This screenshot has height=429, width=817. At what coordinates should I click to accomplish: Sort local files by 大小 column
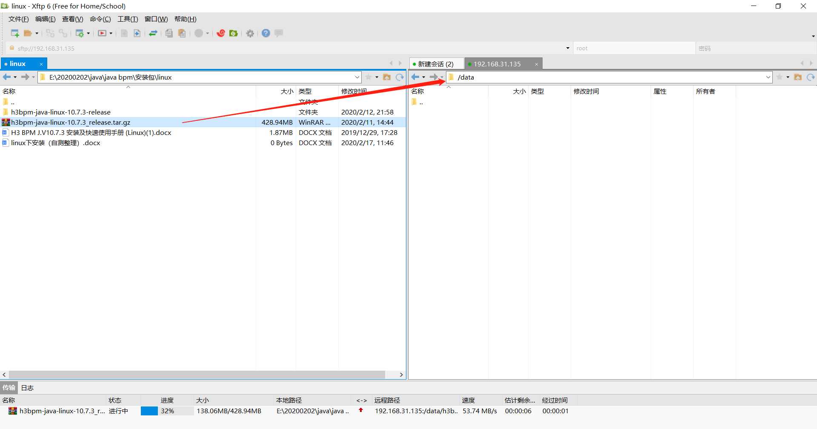tap(276, 91)
